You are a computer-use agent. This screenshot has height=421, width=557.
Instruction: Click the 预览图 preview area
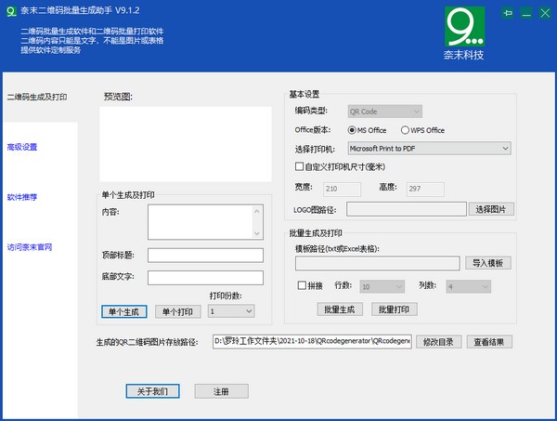coord(186,144)
